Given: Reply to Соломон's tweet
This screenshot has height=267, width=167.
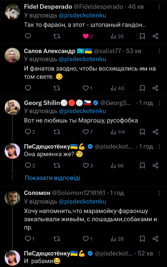Looking at the screenshot, I should (28, 239).
